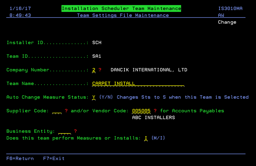Select the Measures or Installs I field
This screenshot has height=166, width=256.
146,138
